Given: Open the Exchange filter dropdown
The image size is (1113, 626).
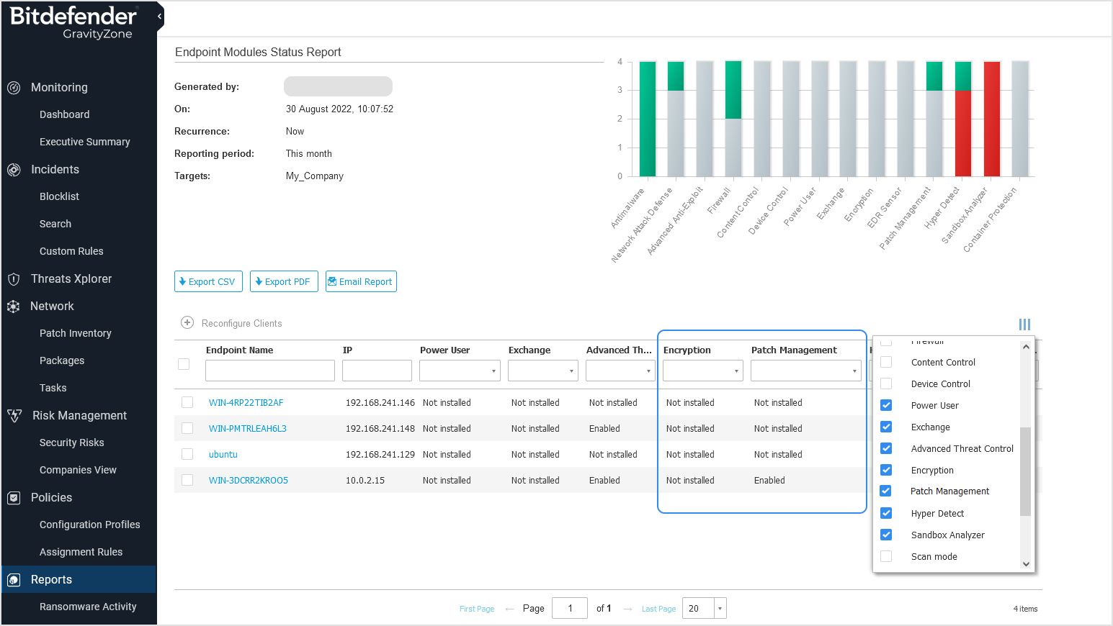Looking at the screenshot, I should (x=543, y=371).
